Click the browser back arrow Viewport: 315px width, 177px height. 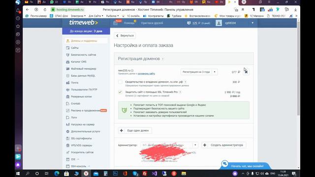point(28,9)
